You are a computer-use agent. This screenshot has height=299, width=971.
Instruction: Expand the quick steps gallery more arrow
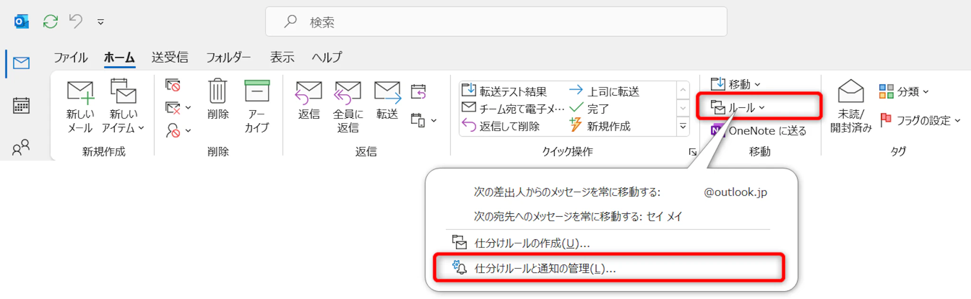(x=683, y=127)
